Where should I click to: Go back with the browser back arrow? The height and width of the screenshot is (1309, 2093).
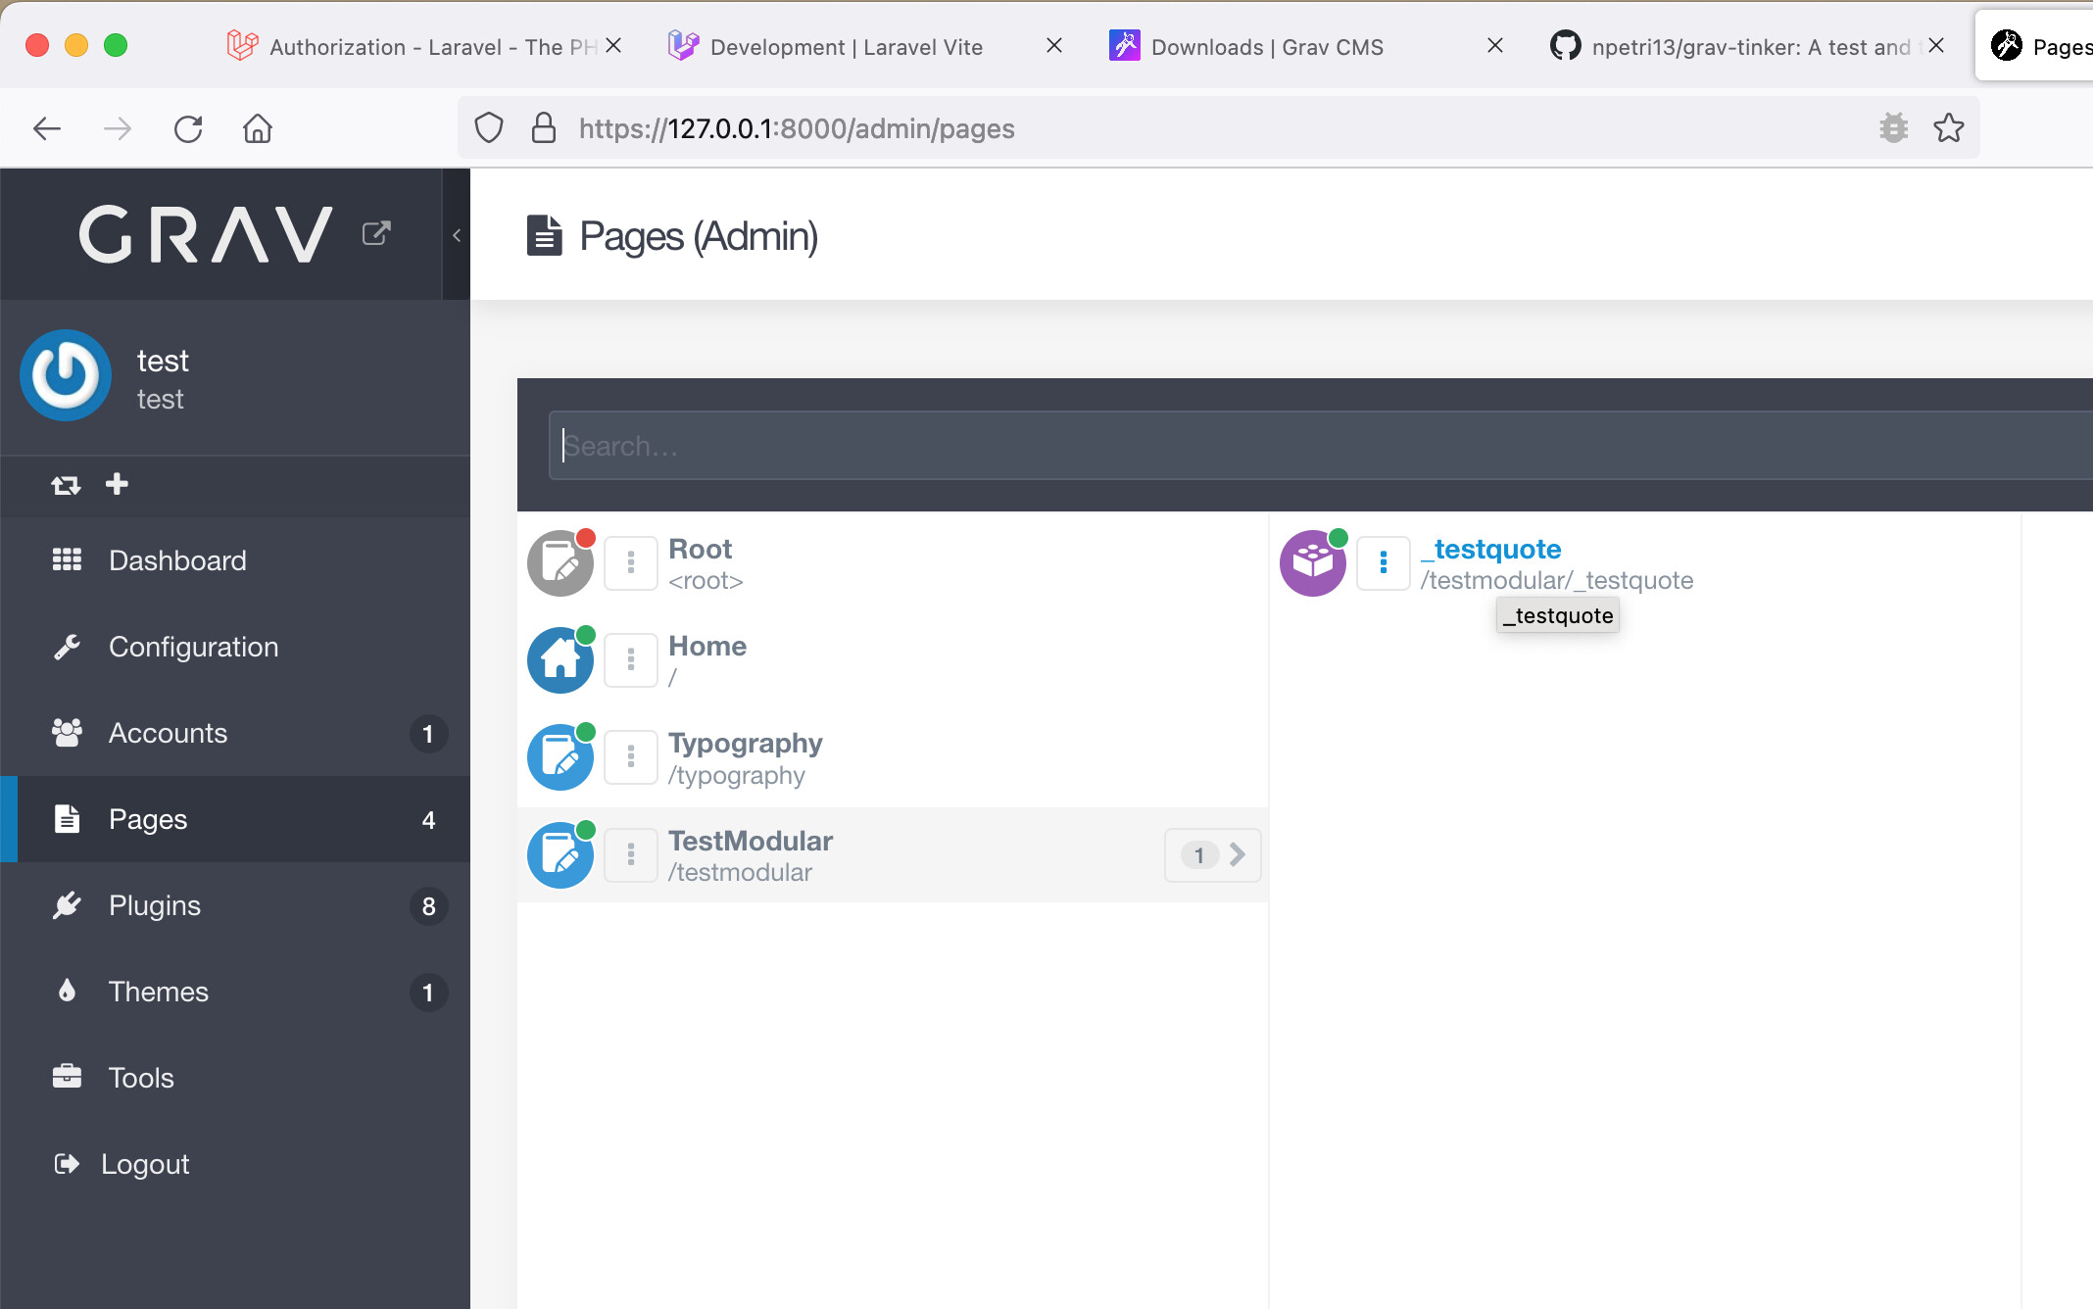click(x=47, y=128)
